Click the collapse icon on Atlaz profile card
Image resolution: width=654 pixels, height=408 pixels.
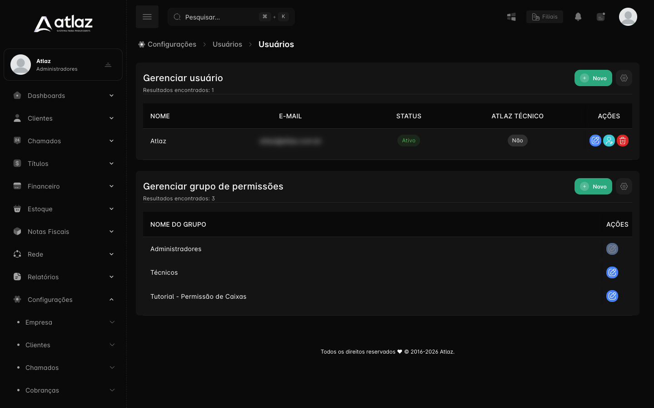pos(108,65)
